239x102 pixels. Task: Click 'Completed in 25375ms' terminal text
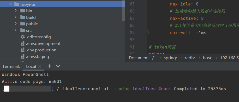coord(200,89)
